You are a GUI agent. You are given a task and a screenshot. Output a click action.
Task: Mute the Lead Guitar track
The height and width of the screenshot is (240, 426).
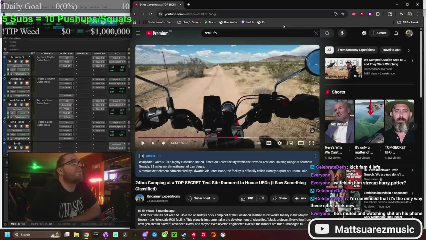[27, 126]
